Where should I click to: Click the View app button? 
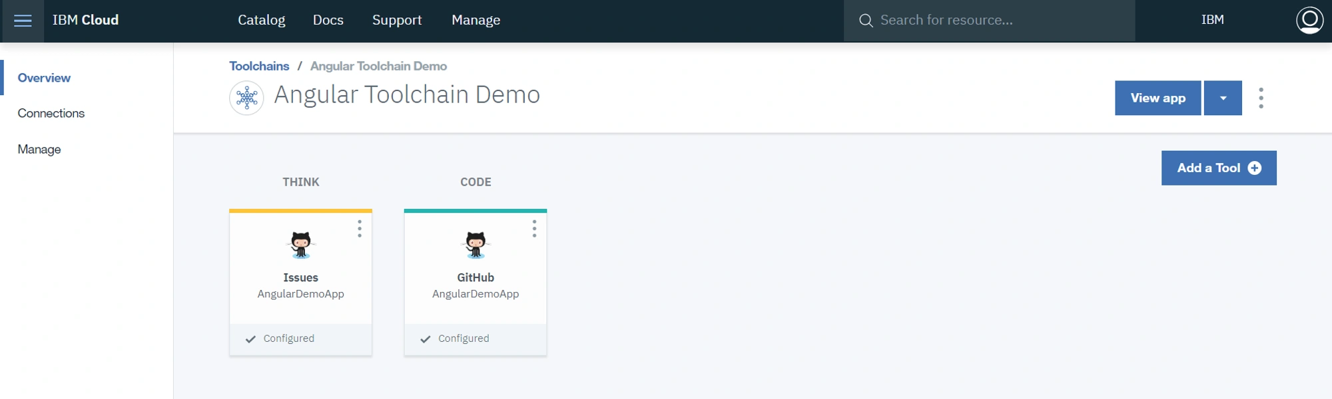pyautogui.click(x=1158, y=98)
